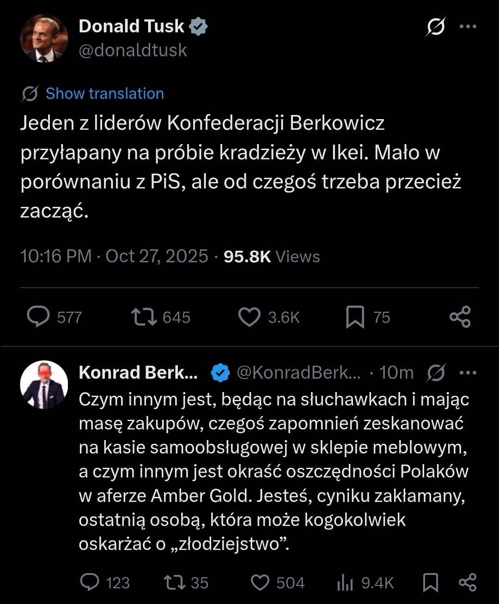Open Donald Tusk's profile picture
Screen dimensions: 499x604
click(44, 38)
